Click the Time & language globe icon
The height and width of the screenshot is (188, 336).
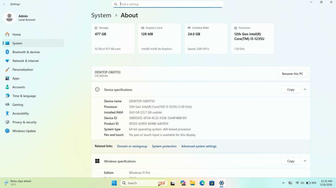coord(7,96)
